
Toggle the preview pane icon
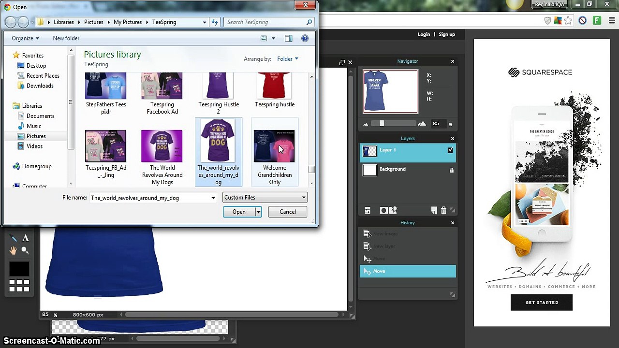tap(289, 38)
